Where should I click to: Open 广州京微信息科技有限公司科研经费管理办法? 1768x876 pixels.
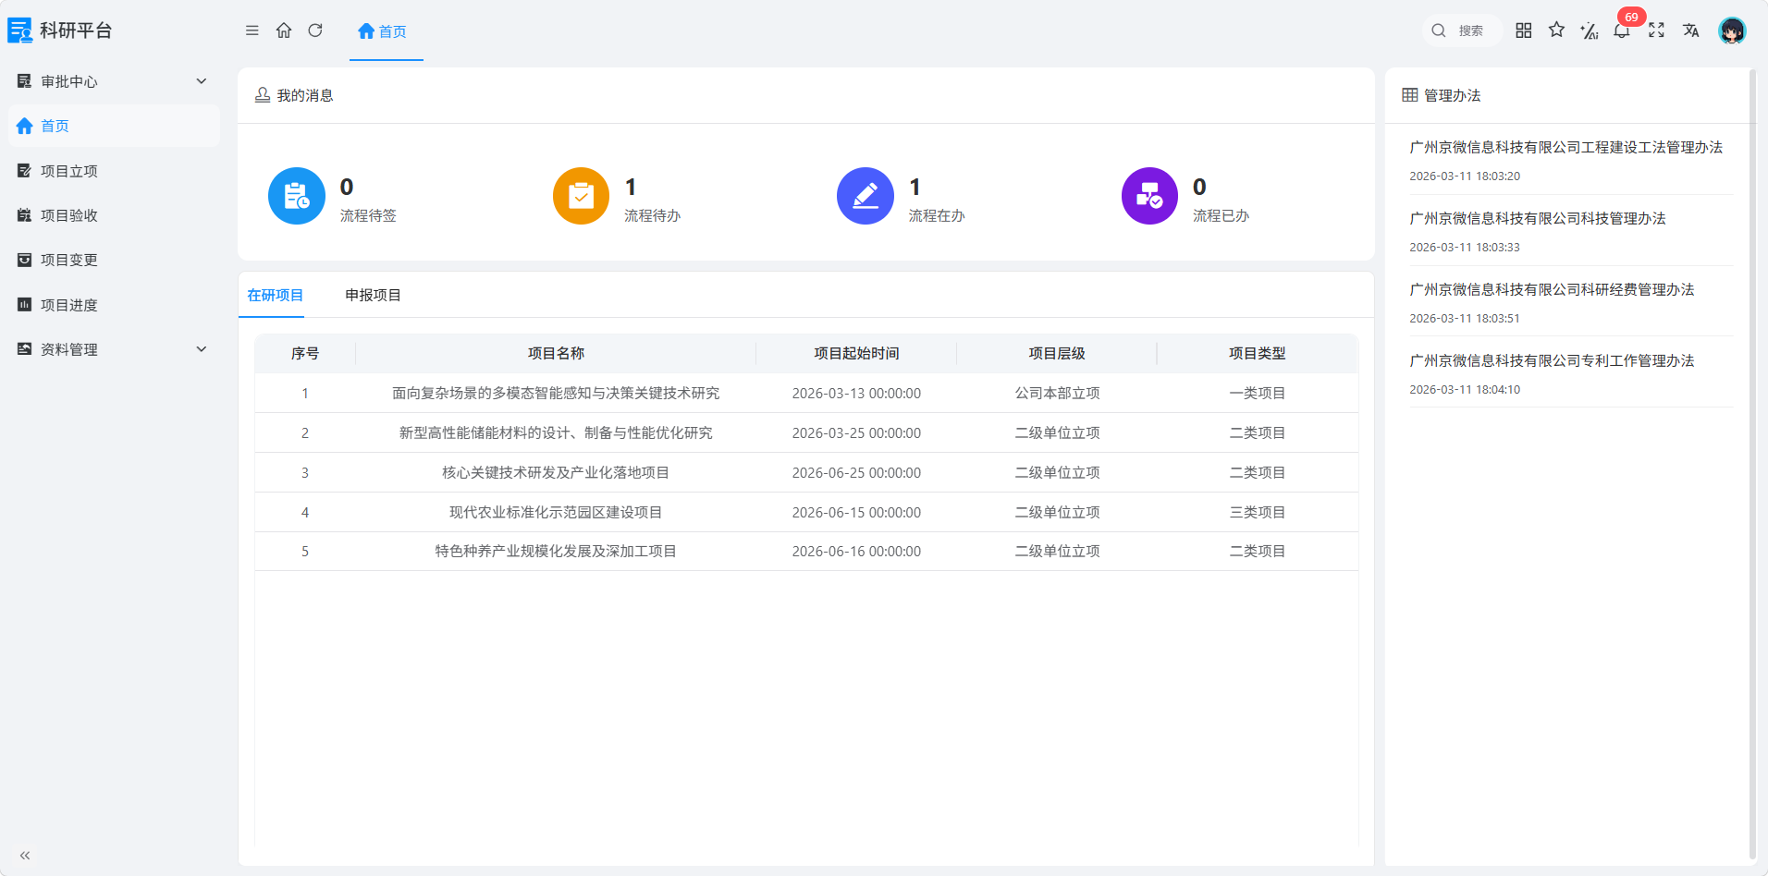click(x=1552, y=289)
